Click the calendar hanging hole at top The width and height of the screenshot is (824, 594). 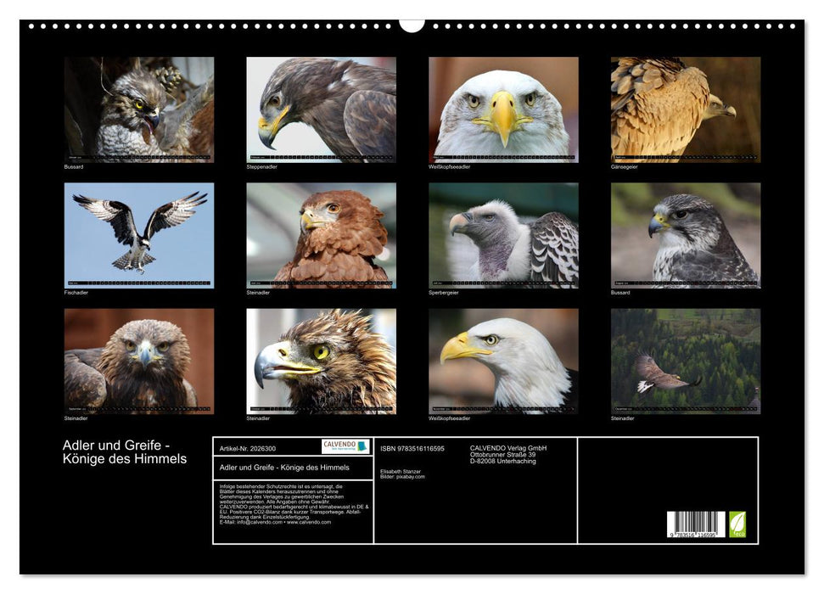(412, 24)
